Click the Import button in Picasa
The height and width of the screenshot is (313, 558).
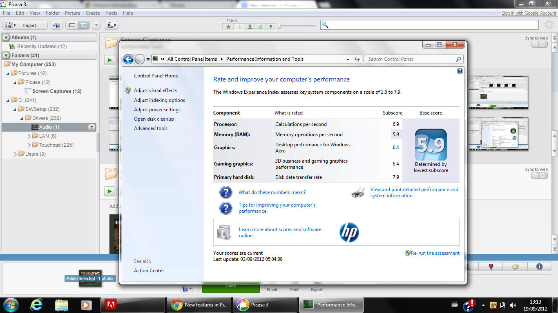[x=25, y=25]
